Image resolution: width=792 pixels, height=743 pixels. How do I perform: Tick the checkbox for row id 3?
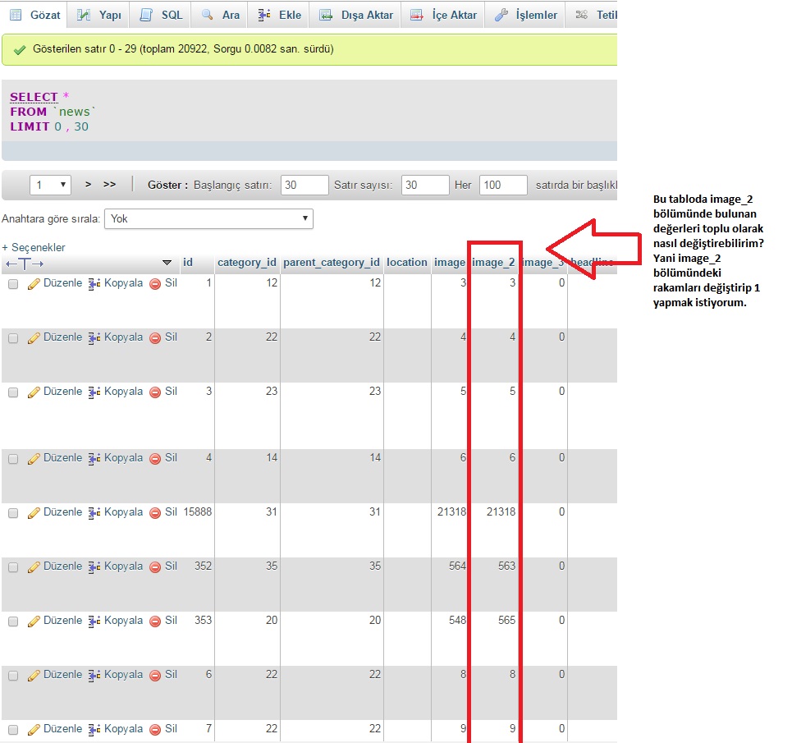13,392
